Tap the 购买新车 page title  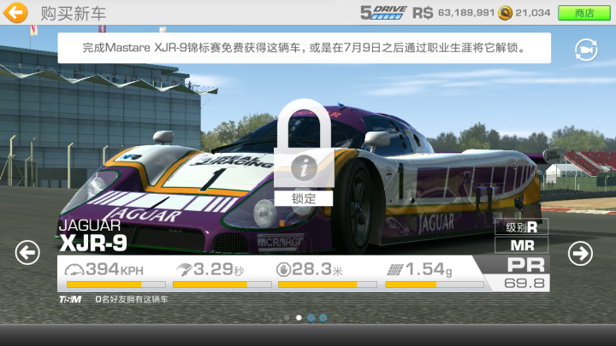click(x=74, y=14)
